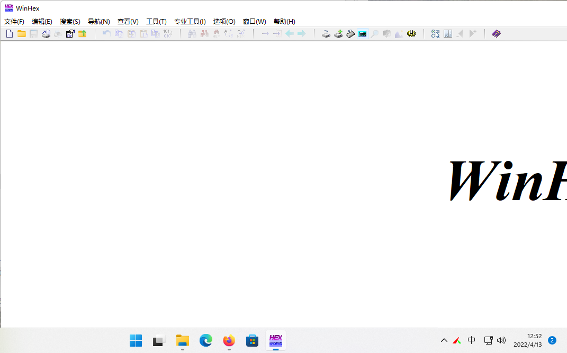Image resolution: width=567 pixels, height=353 pixels.
Task: Click the folder with green up-arrow icon
Action: tap(83, 34)
